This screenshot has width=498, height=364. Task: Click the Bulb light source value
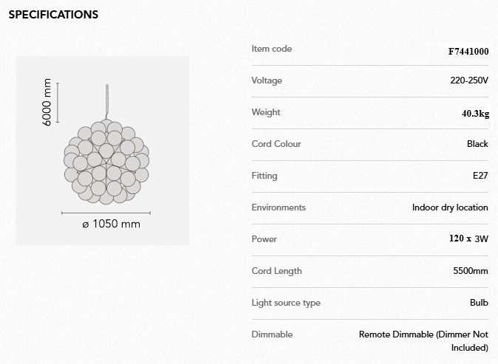pos(479,303)
